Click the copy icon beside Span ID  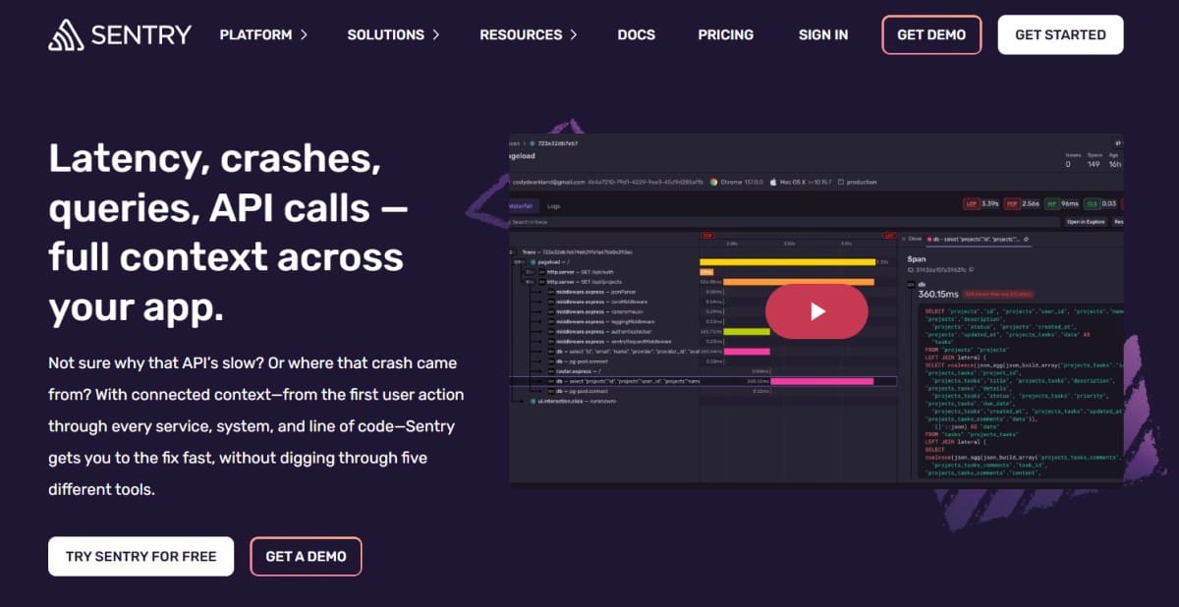971,269
